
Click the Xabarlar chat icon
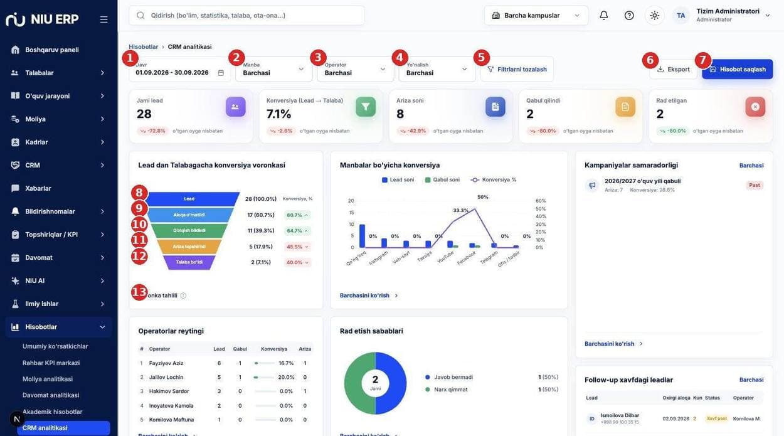click(x=15, y=188)
